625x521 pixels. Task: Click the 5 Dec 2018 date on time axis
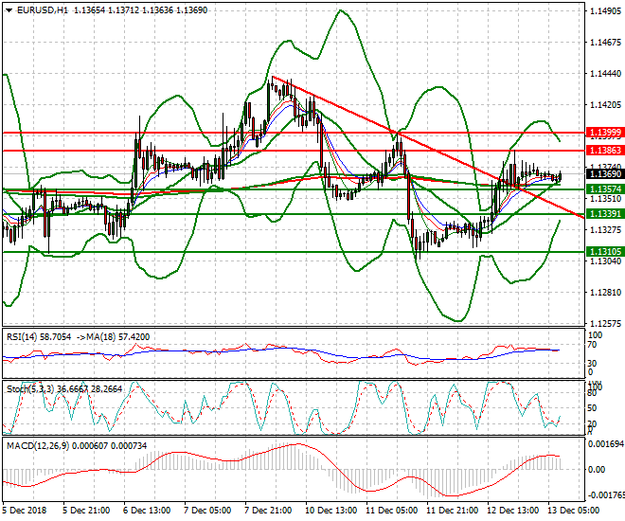26,511
